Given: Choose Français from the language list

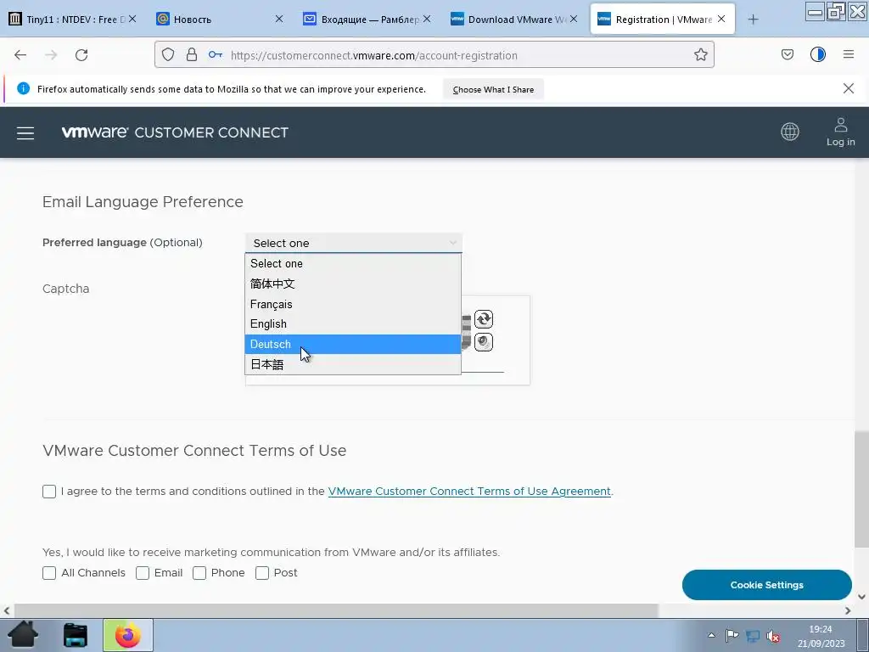Looking at the screenshot, I should coord(353,304).
